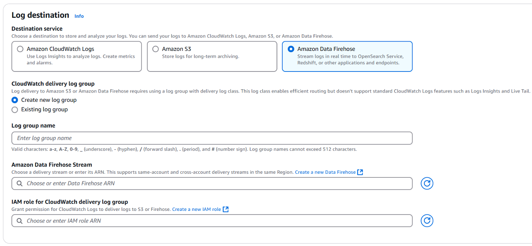Focus the Enter log group name field
The height and width of the screenshot is (246, 532).
click(212, 138)
